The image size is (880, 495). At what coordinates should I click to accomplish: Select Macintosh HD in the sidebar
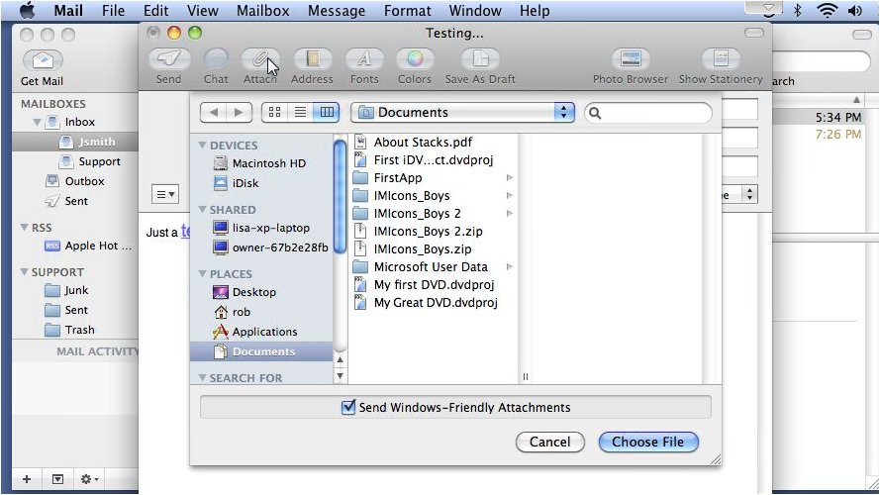[260, 163]
